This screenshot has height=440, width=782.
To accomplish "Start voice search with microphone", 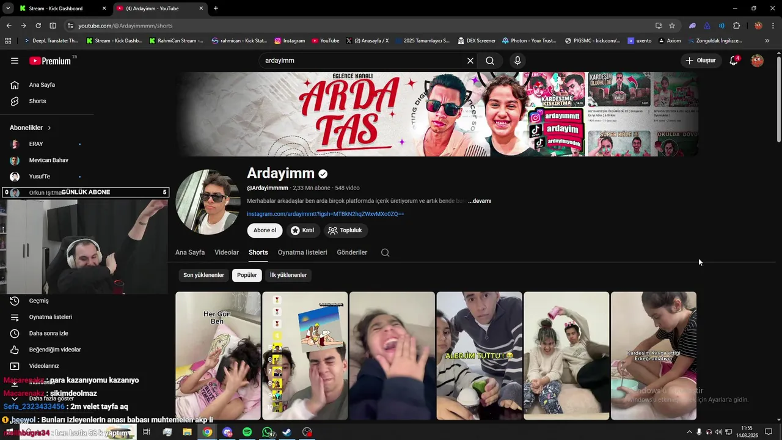I will coord(517,61).
